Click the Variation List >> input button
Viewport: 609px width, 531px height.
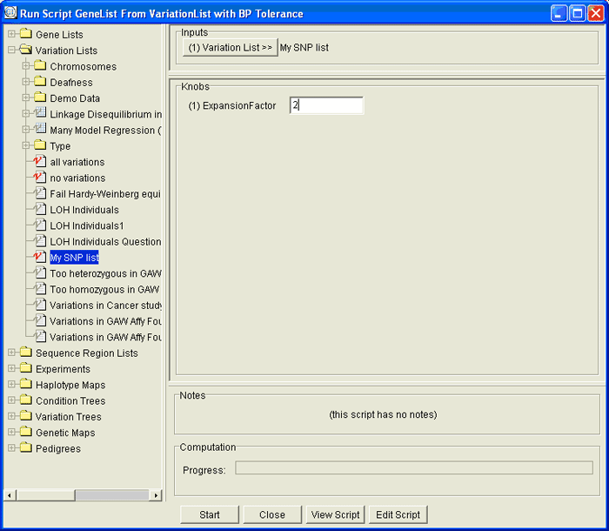tap(230, 48)
